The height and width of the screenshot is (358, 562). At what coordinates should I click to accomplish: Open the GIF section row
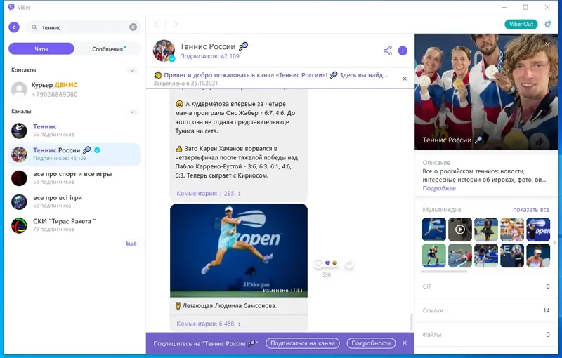486,286
